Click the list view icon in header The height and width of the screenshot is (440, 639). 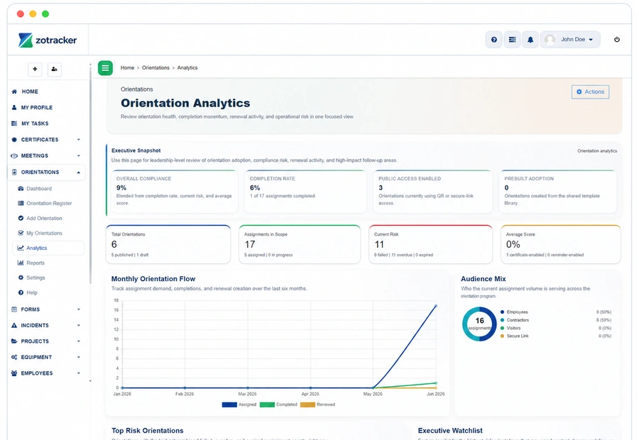point(512,40)
